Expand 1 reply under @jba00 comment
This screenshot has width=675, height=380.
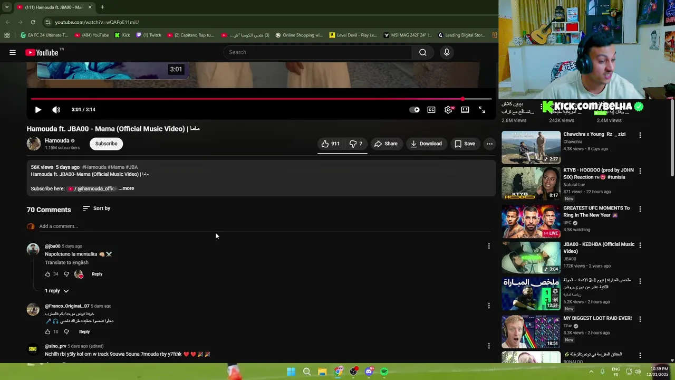(x=57, y=291)
